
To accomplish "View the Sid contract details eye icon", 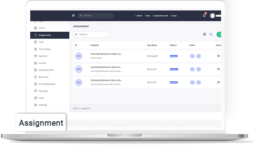I will tap(219, 82).
